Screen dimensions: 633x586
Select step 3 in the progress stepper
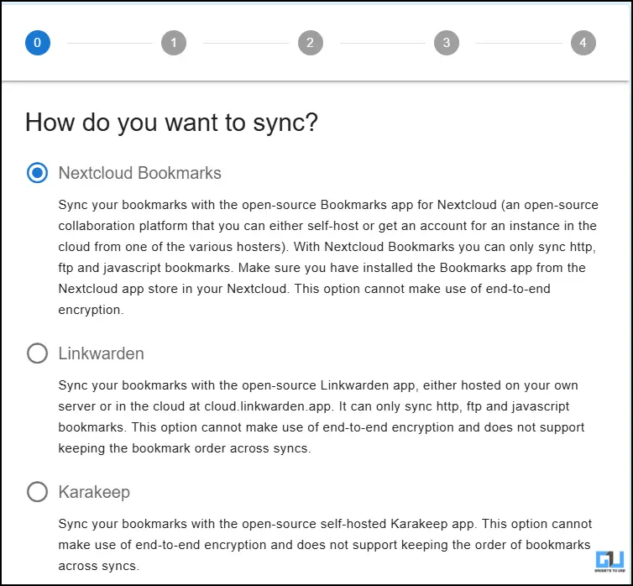446,43
